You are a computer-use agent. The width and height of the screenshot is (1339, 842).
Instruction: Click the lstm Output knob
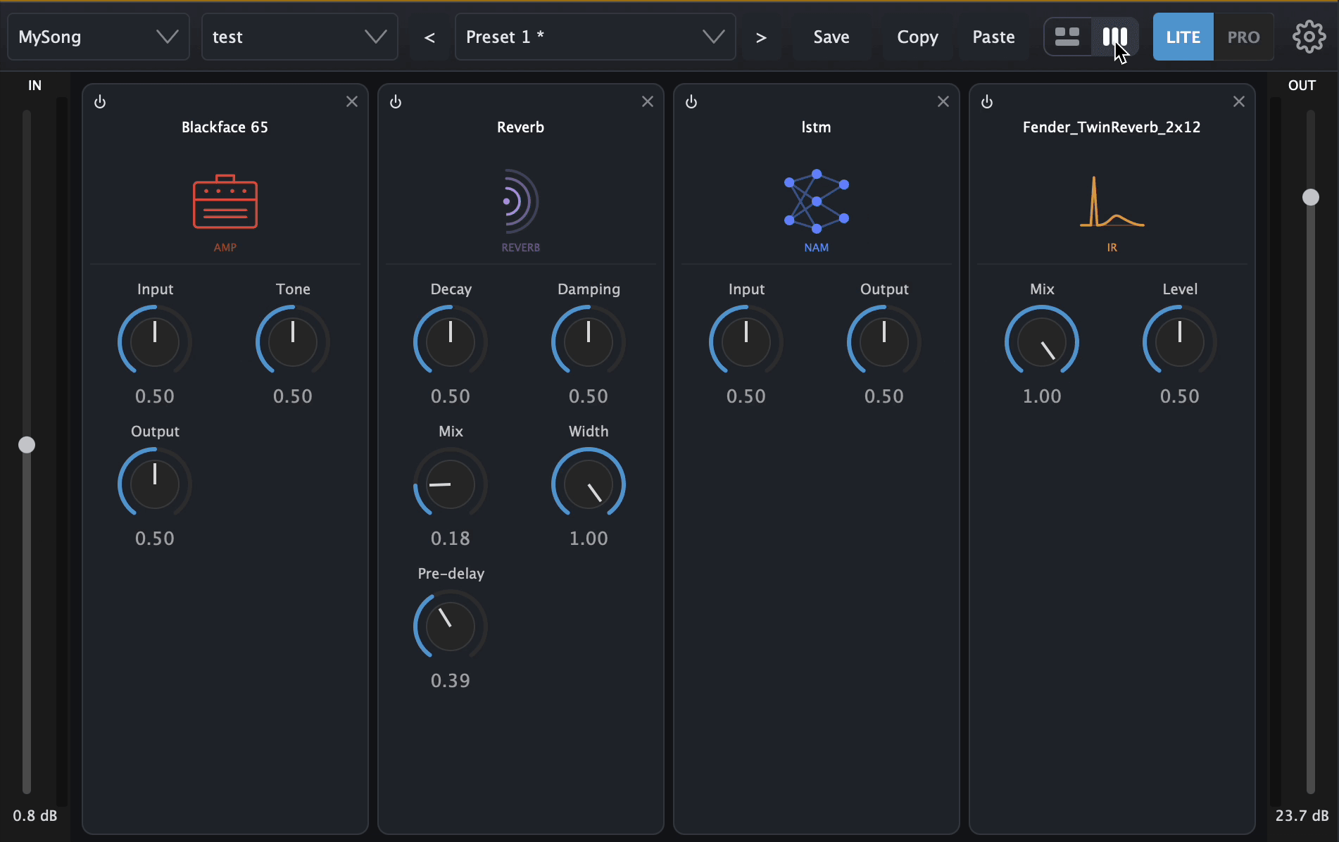(x=884, y=341)
